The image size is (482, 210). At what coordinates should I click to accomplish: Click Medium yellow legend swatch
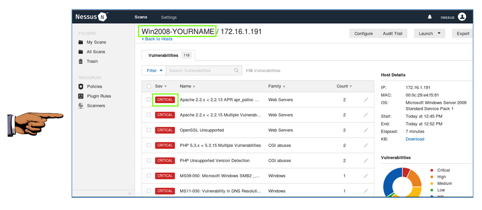tap(432, 183)
